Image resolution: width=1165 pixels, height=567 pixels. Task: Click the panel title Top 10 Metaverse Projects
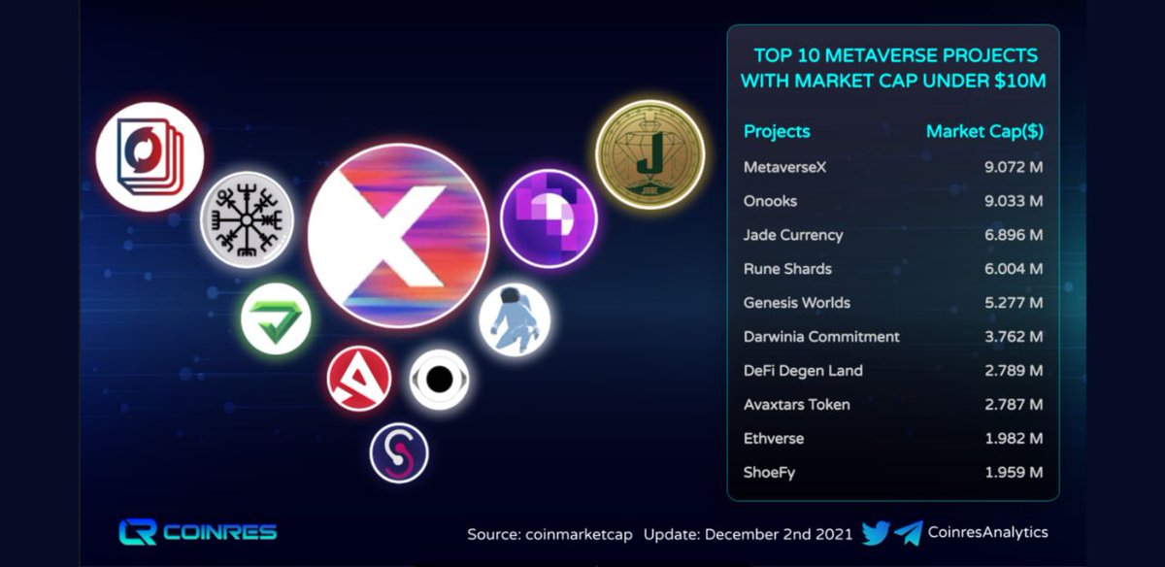pos(893,68)
